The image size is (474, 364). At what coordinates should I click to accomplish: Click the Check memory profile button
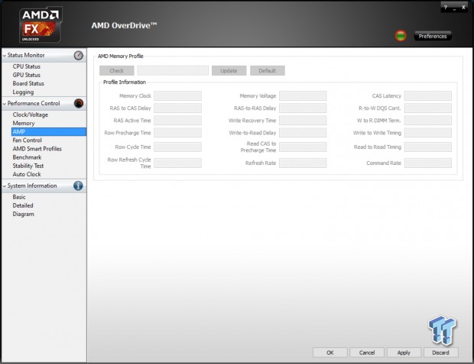pos(116,70)
